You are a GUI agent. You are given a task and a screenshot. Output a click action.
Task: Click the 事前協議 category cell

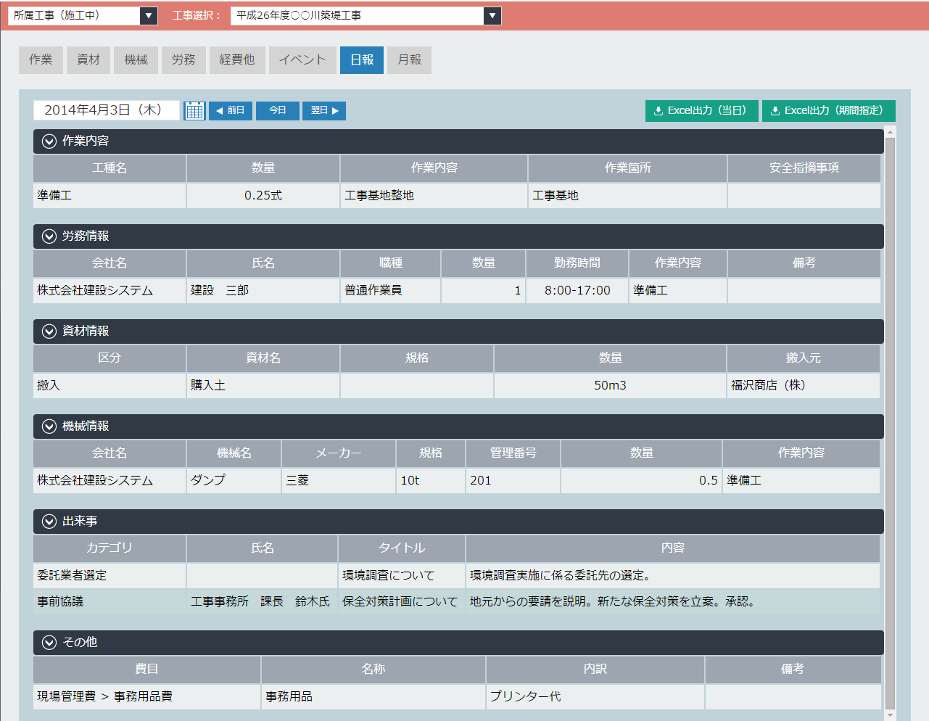[110, 602]
